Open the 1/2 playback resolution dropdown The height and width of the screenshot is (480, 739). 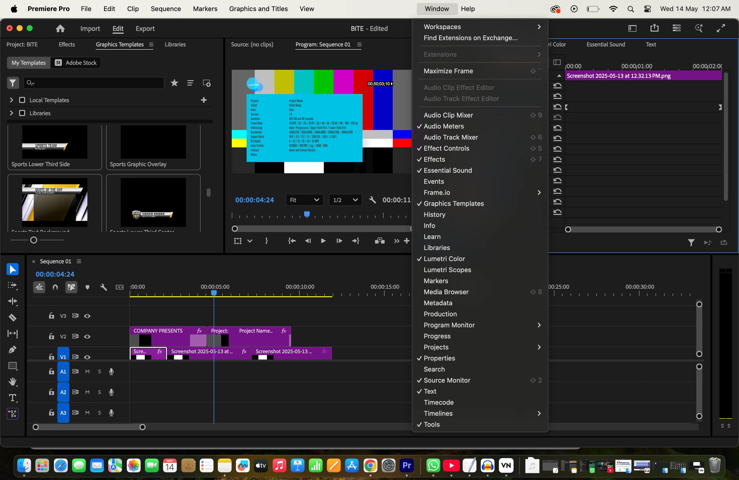345,200
